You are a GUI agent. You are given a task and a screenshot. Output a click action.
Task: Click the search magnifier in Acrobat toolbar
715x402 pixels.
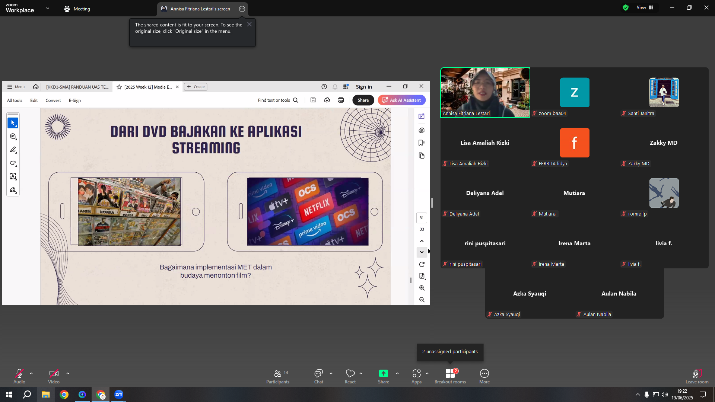coord(296,100)
